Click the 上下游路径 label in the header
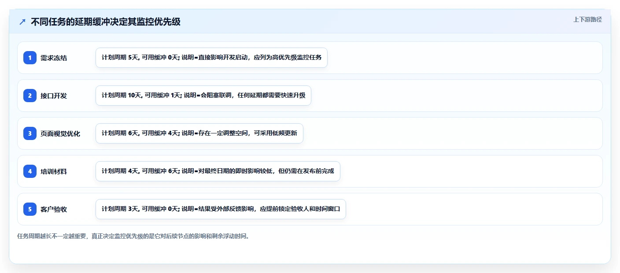 click(x=587, y=19)
